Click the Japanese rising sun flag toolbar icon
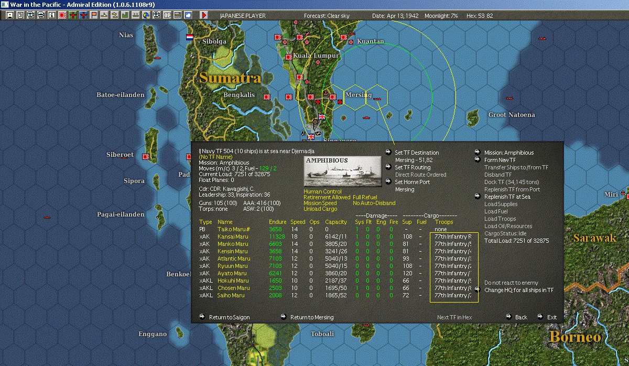The image size is (629, 366). pos(62,15)
